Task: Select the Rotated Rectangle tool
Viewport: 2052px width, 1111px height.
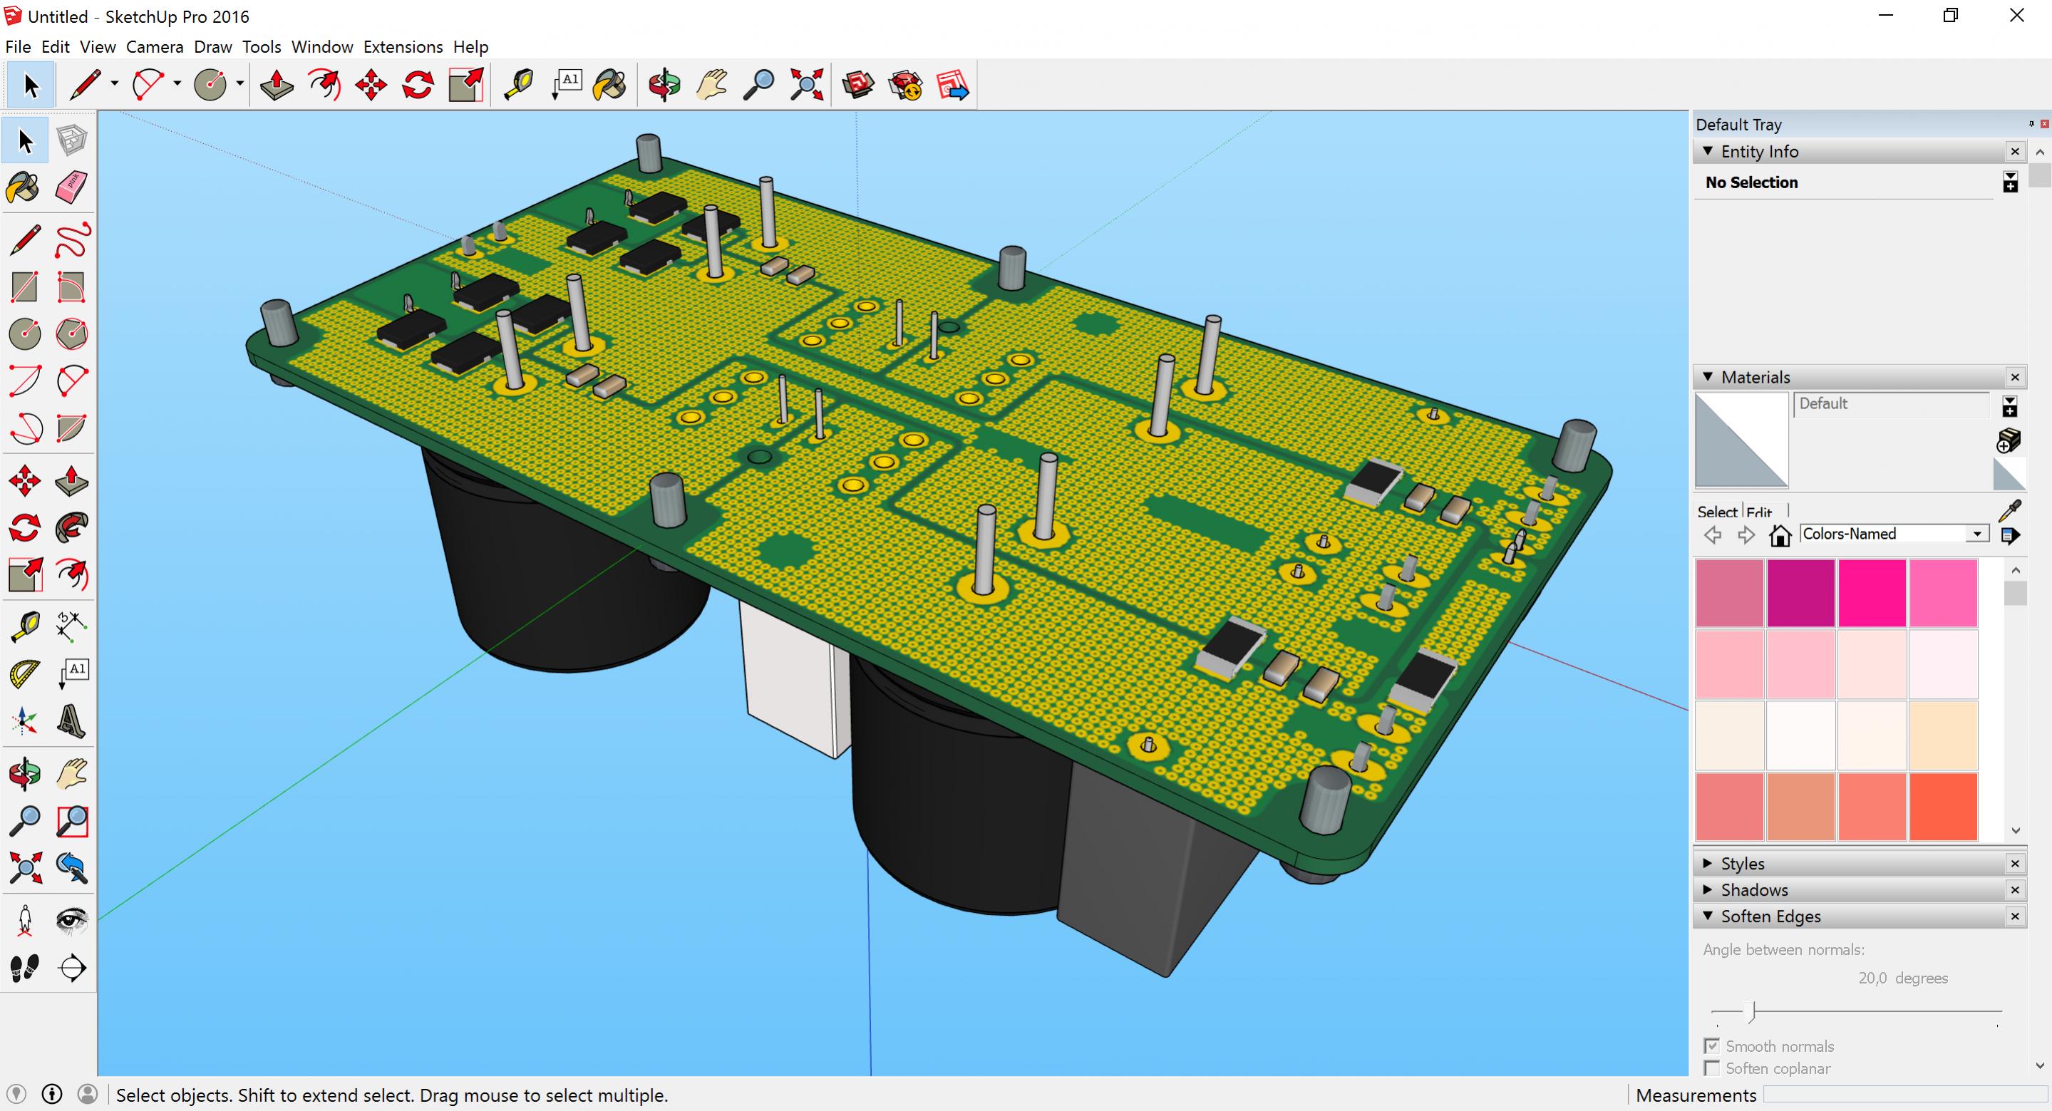Action: (x=72, y=287)
